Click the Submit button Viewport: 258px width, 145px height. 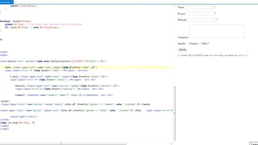[x=182, y=50]
